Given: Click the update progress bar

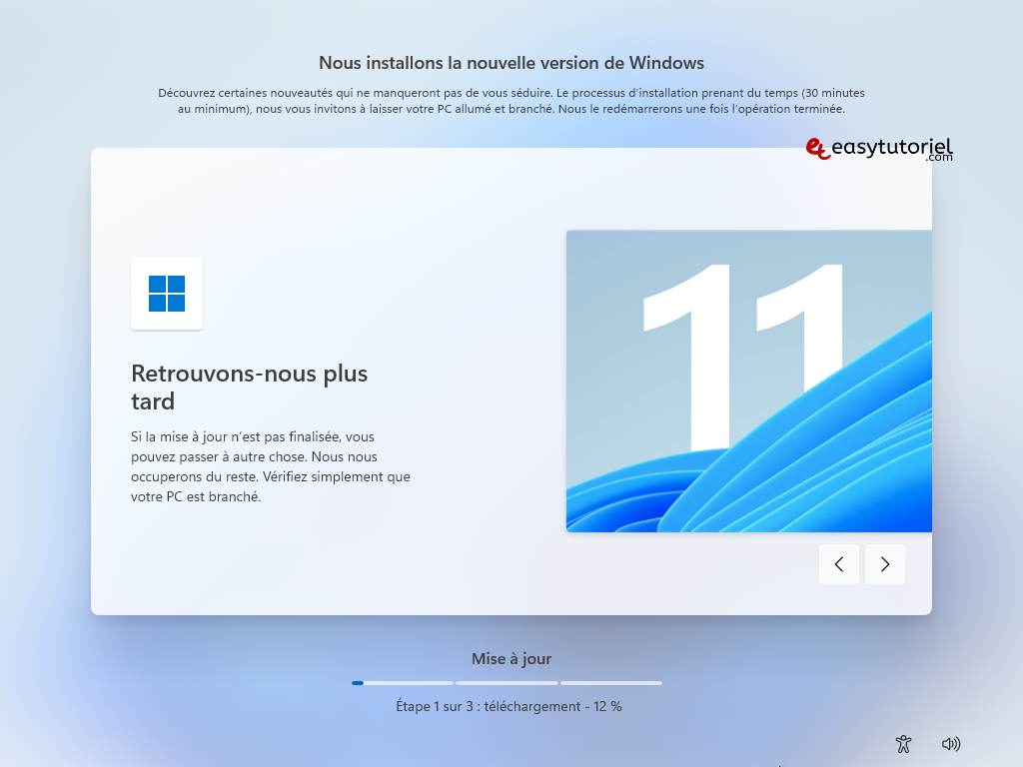Looking at the screenshot, I should (x=507, y=683).
